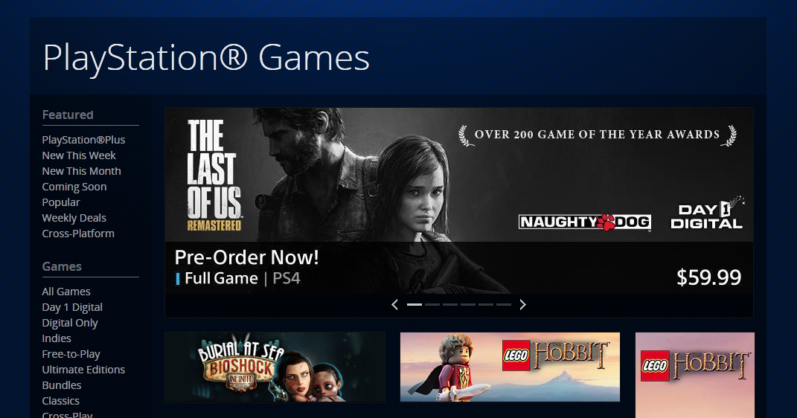The width and height of the screenshot is (797, 418).
Task: Click the Naughty Dog logo in the banner
Action: coord(584,222)
